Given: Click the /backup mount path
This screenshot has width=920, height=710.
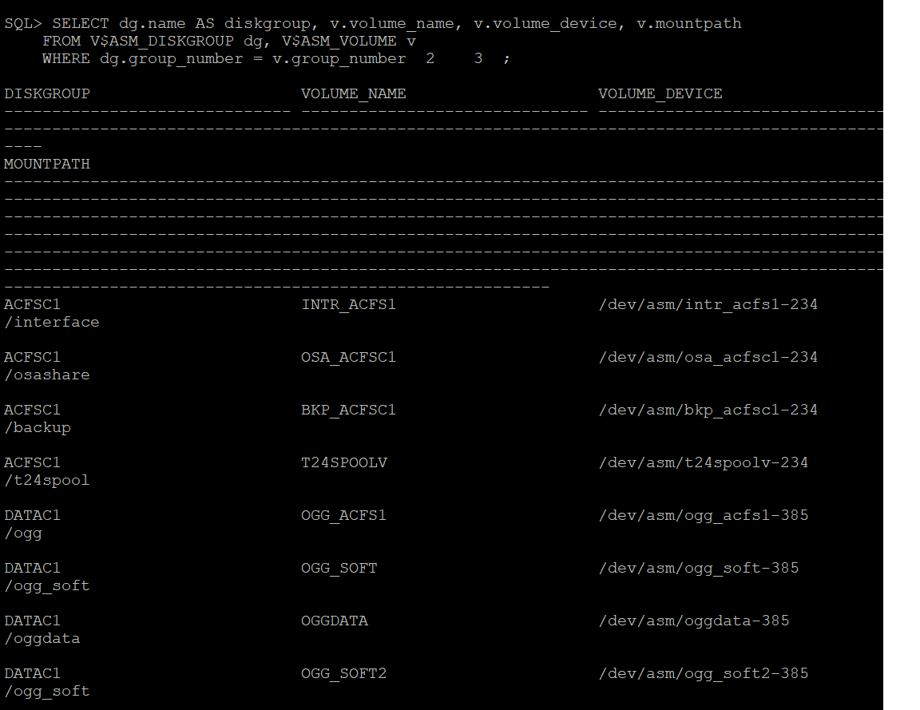Looking at the screenshot, I should [x=38, y=427].
